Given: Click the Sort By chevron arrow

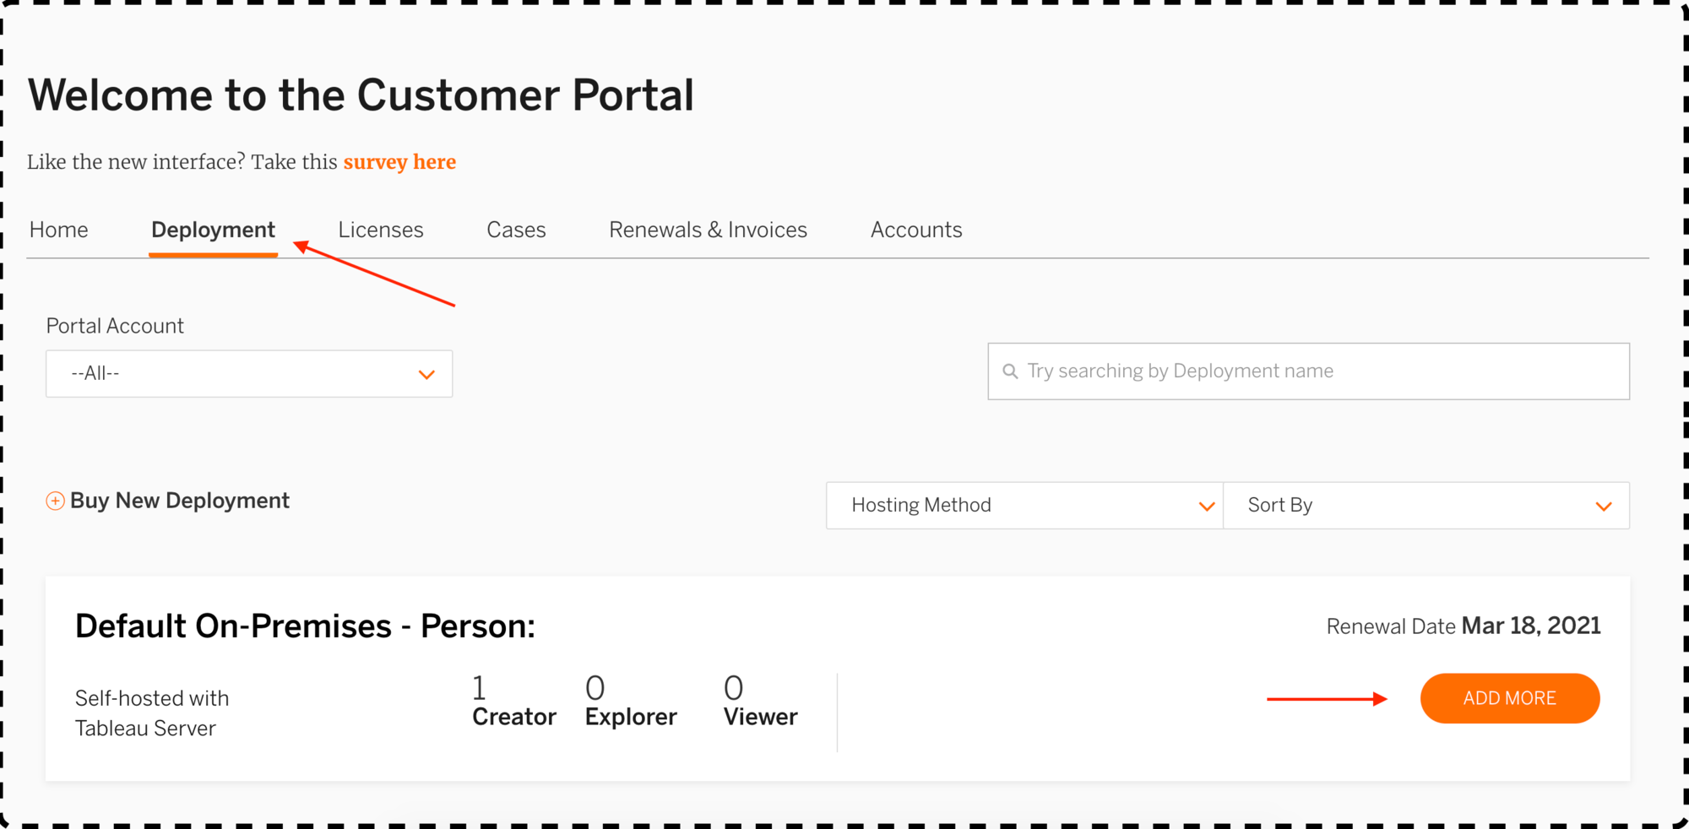Looking at the screenshot, I should click(x=1604, y=507).
